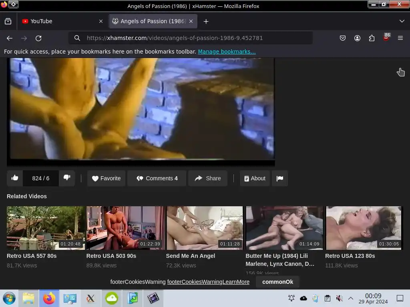Report video with the flag icon
410x307 pixels.
pos(280,178)
